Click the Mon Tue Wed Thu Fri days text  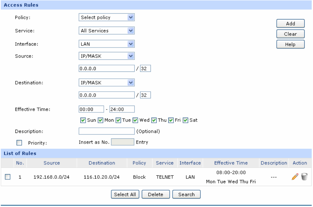click(x=231, y=182)
